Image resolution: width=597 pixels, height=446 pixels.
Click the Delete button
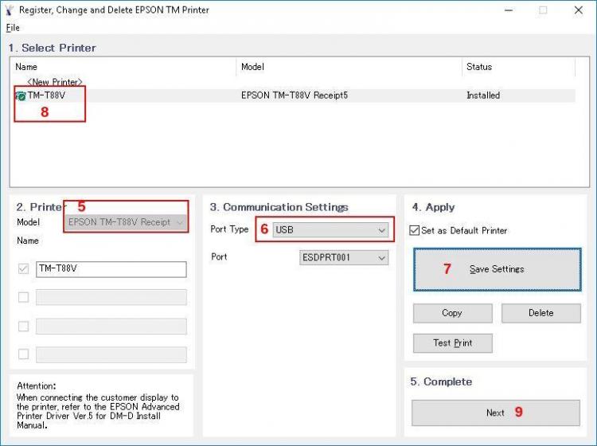click(x=541, y=313)
